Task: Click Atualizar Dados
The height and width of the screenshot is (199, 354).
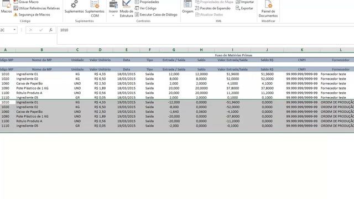Action: click(209, 15)
